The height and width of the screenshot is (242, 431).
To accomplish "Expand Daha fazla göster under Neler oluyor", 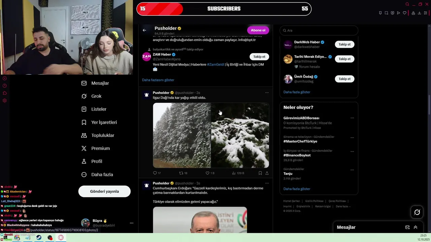I will pos(297,189).
